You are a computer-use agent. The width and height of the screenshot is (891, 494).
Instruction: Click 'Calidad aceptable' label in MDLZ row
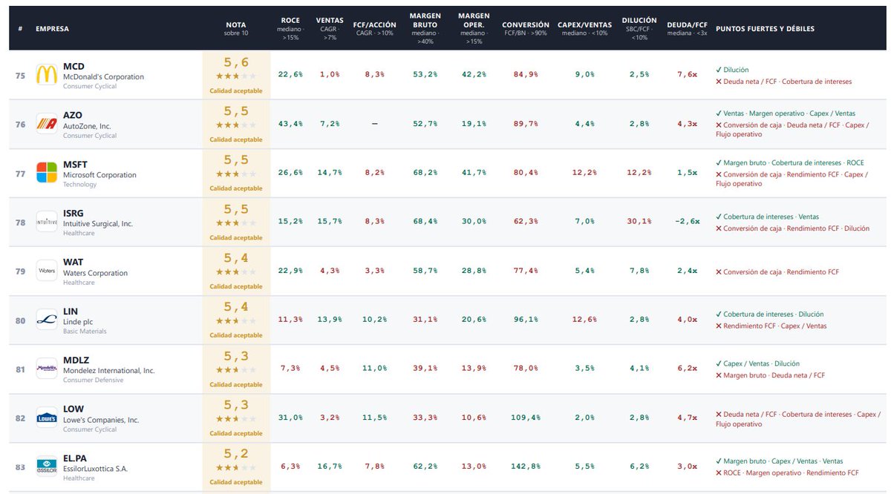pos(236,384)
